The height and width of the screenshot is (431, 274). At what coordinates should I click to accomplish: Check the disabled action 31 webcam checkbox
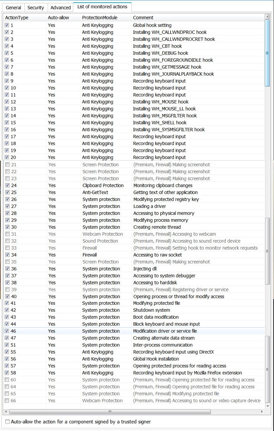pos(7,234)
